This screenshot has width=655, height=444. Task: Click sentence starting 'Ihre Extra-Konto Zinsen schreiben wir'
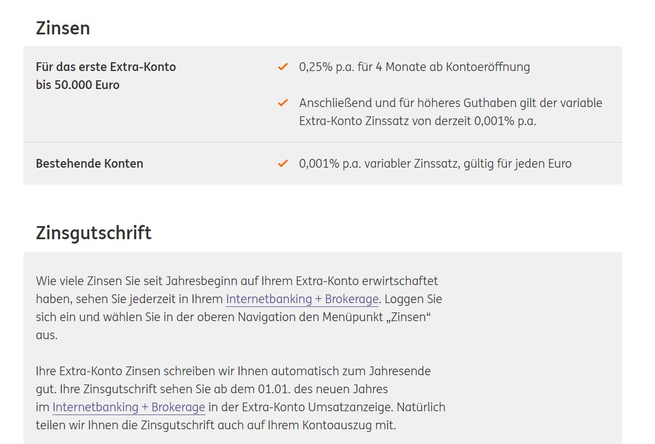click(x=233, y=380)
